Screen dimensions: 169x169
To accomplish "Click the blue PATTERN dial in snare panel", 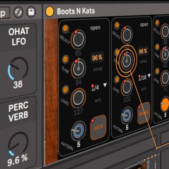I will tap(127, 115).
